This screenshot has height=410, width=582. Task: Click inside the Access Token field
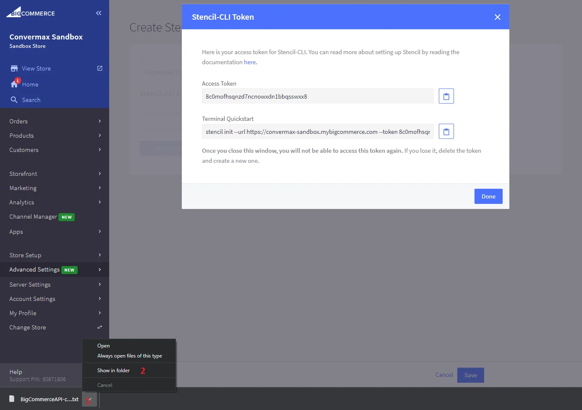point(317,97)
